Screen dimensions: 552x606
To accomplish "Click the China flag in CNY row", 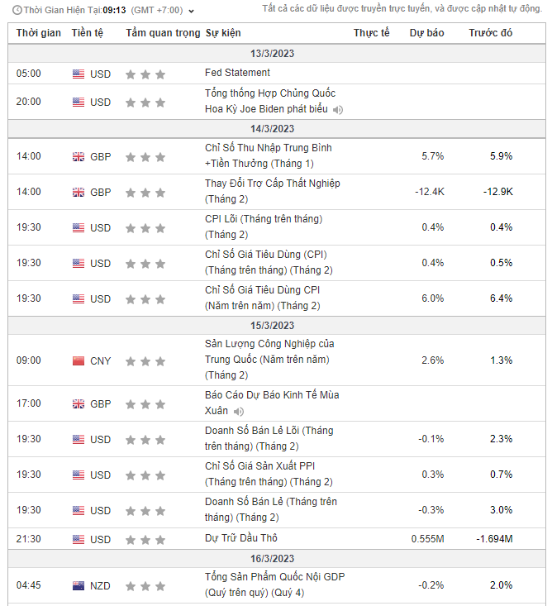I will point(79,361).
